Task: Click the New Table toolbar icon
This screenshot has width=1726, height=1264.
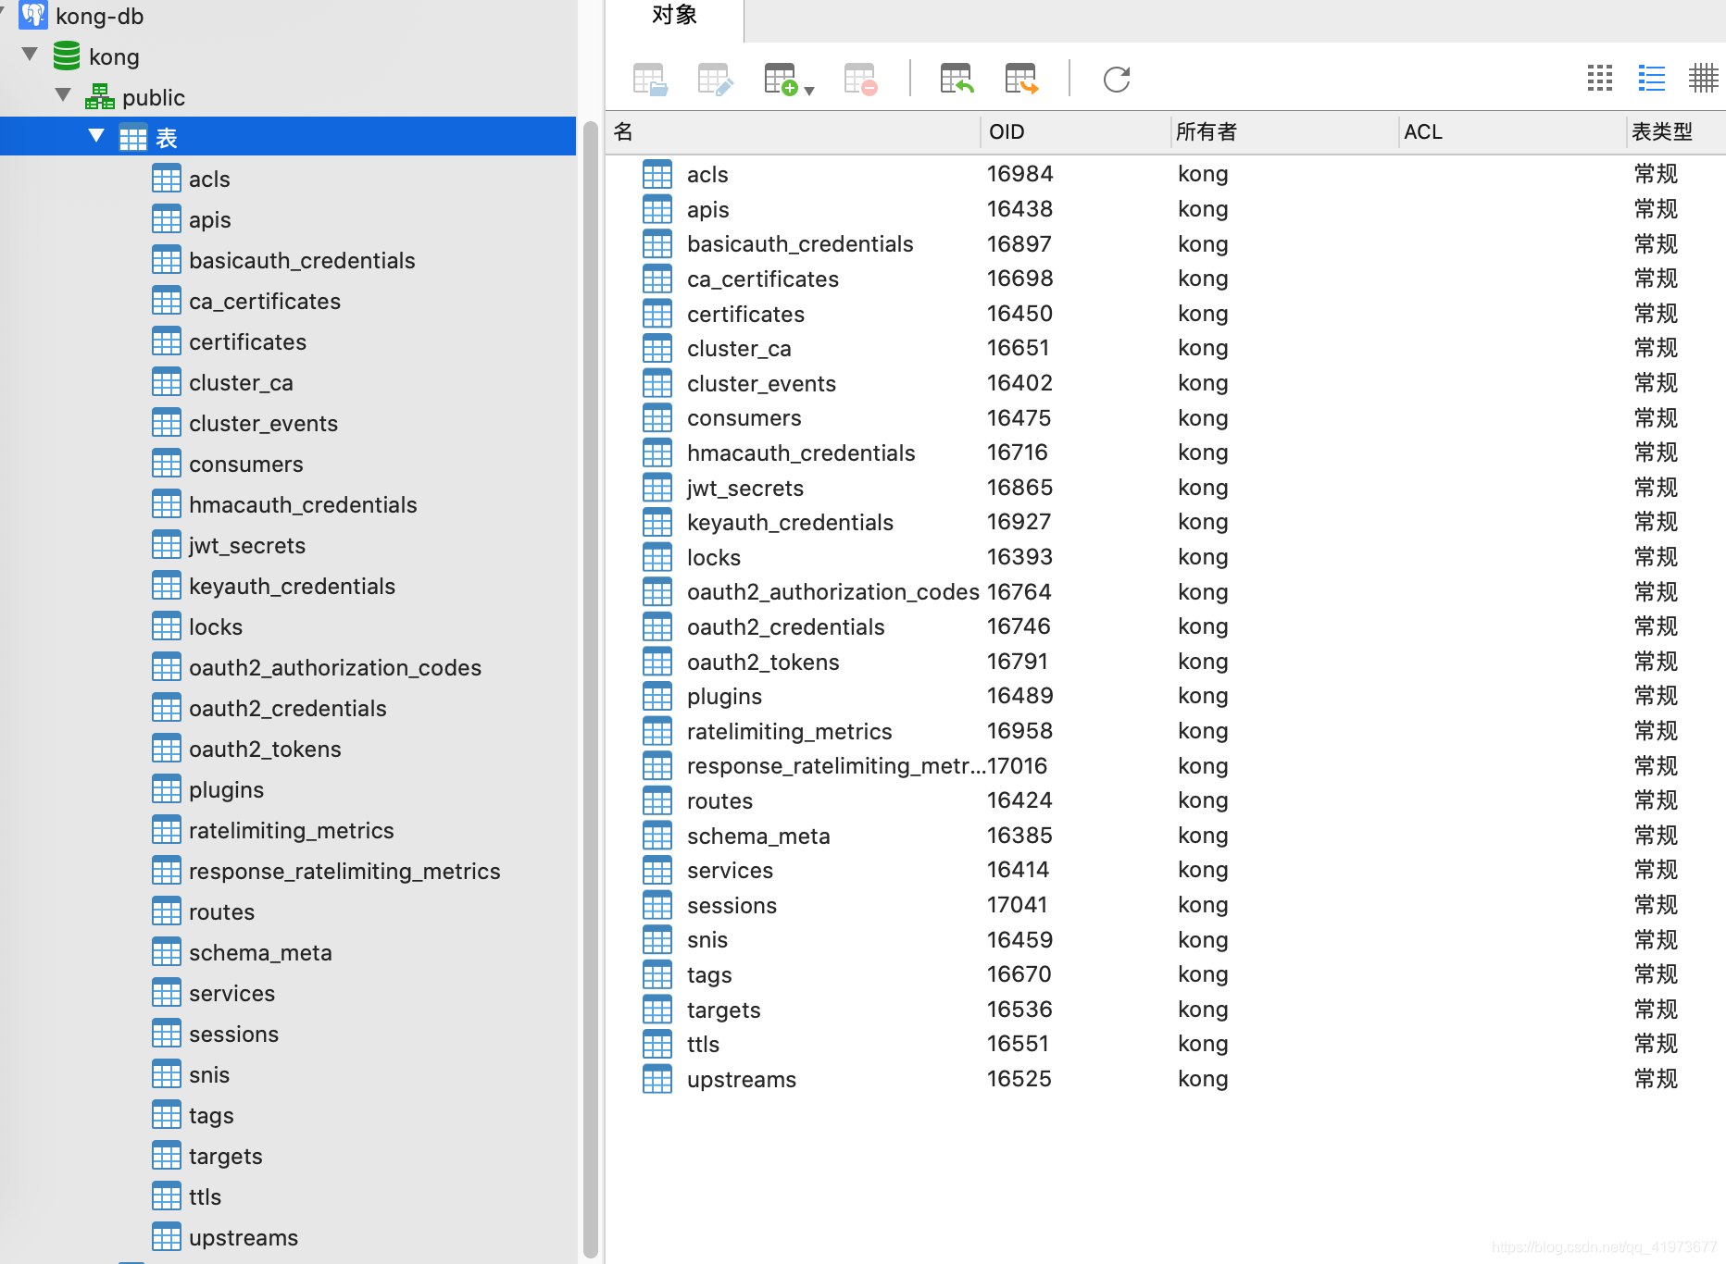Action: tap(781, 80)
